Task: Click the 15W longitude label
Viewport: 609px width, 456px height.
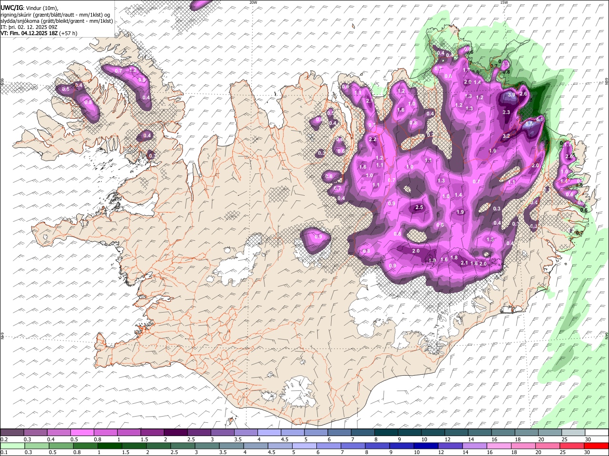Action: pyautogui.click(x=504, y=2)
